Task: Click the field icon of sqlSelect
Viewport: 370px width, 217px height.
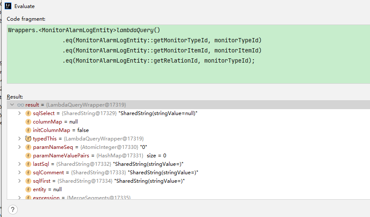Action: [x=28, y=113]
